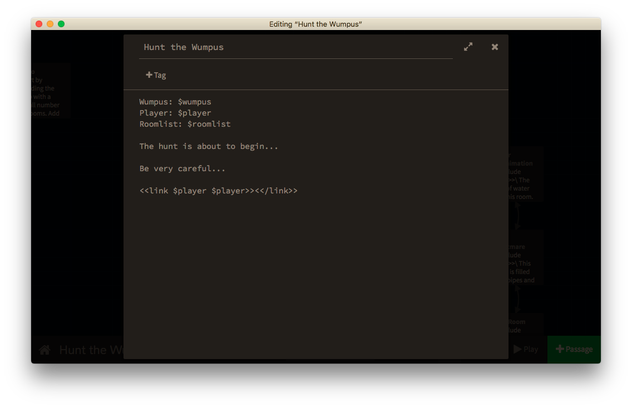This screenshot has width=632, height=408.
Task: Close the passage editor using the X icon
Action: pyautogui.click(x=495, y=47)
